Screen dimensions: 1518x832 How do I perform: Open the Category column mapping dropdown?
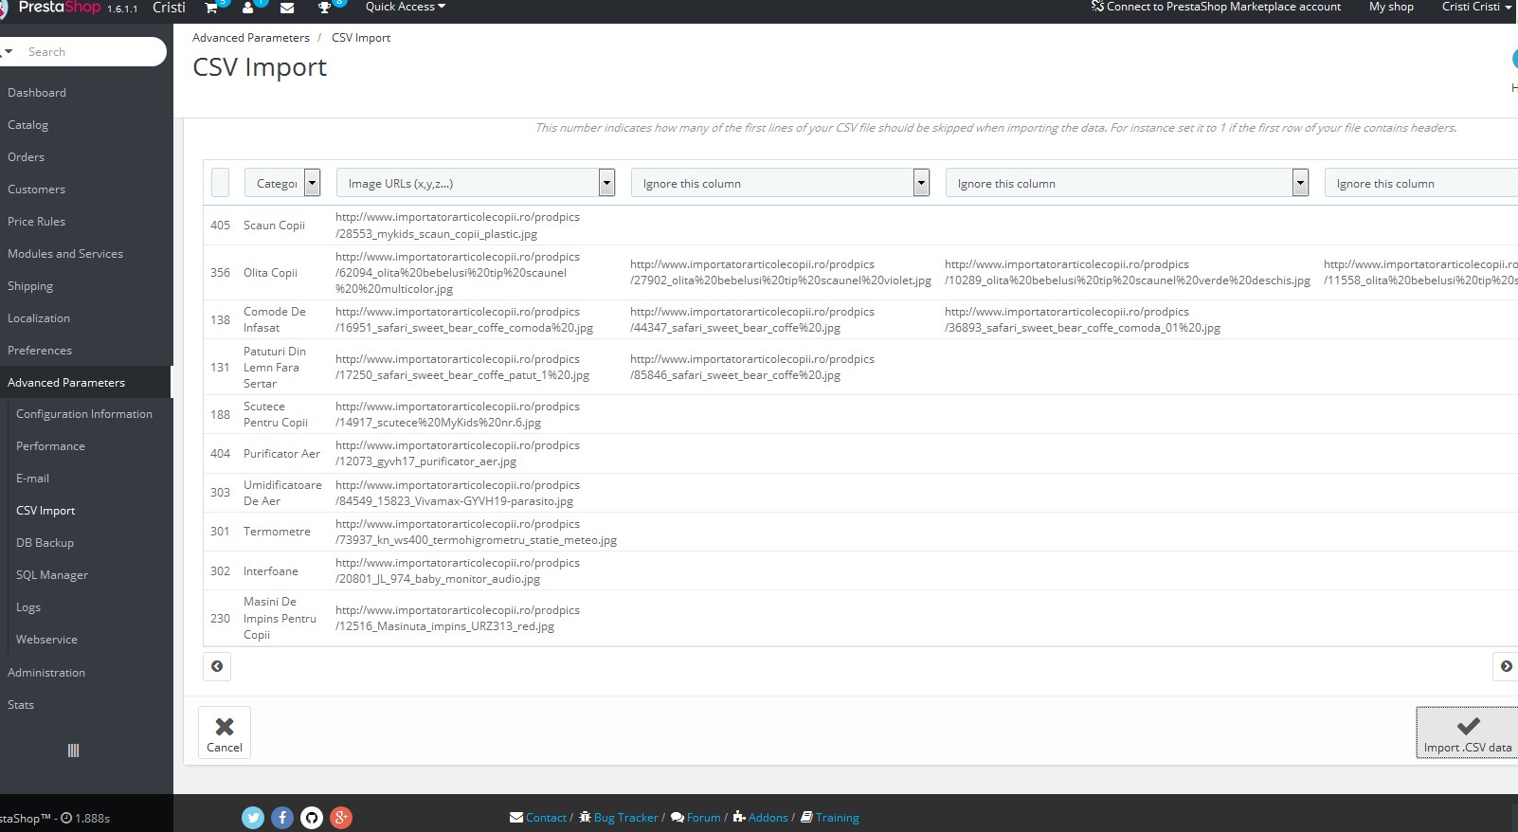coord(282,183)
